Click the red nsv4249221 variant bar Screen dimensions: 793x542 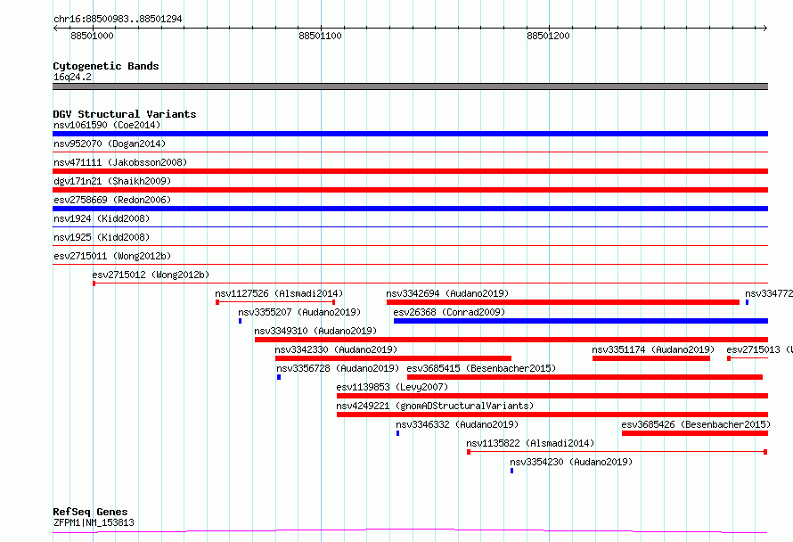point(552,415)
